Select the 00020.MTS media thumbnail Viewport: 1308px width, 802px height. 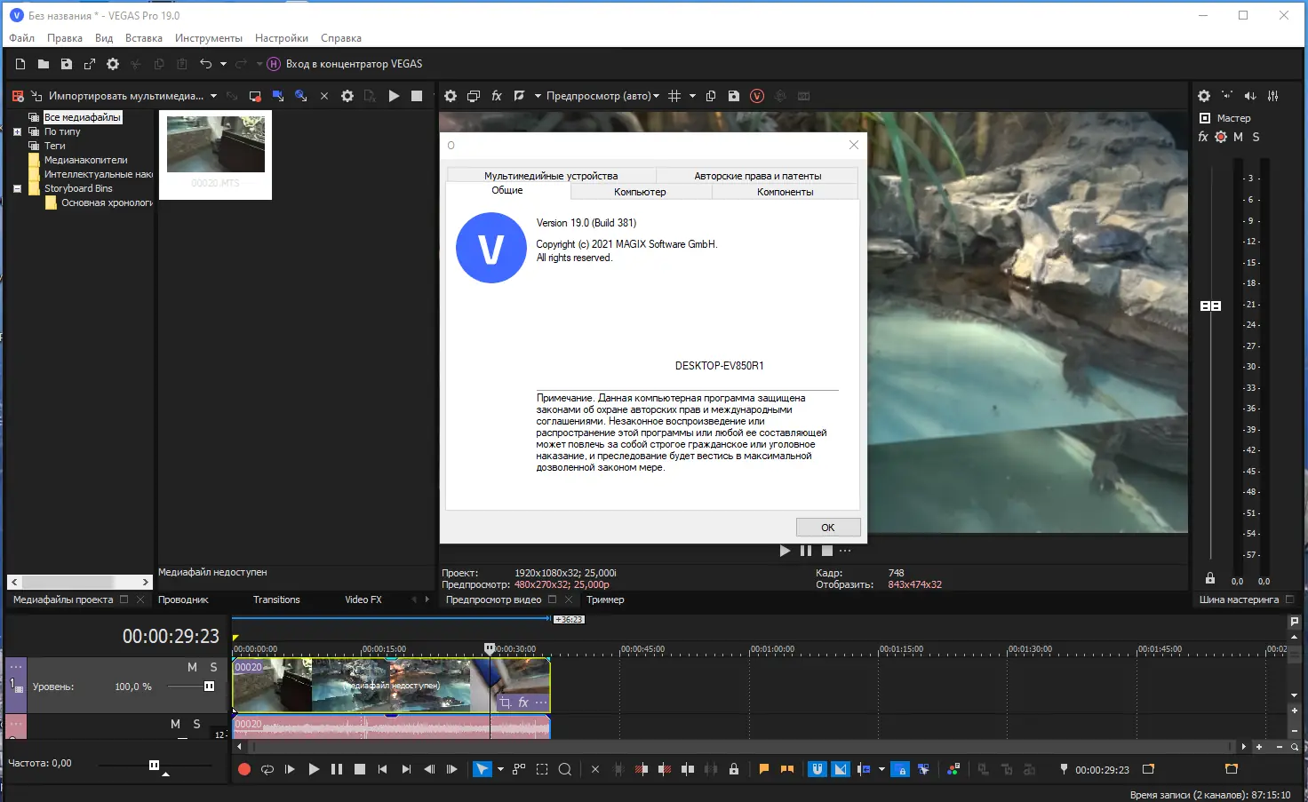pos(216,146)
